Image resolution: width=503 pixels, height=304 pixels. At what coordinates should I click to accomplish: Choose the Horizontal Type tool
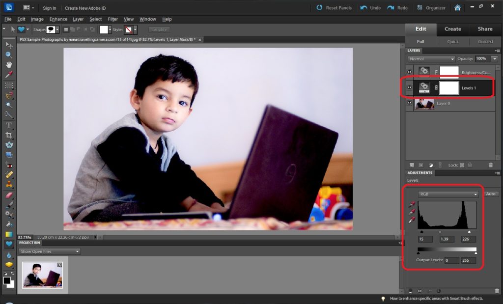coord(8,125)
